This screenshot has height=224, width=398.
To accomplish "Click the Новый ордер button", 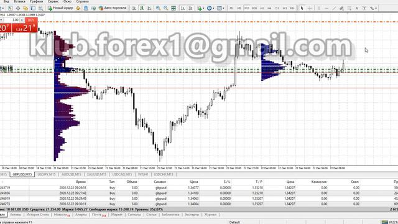I will coord(61,8).
